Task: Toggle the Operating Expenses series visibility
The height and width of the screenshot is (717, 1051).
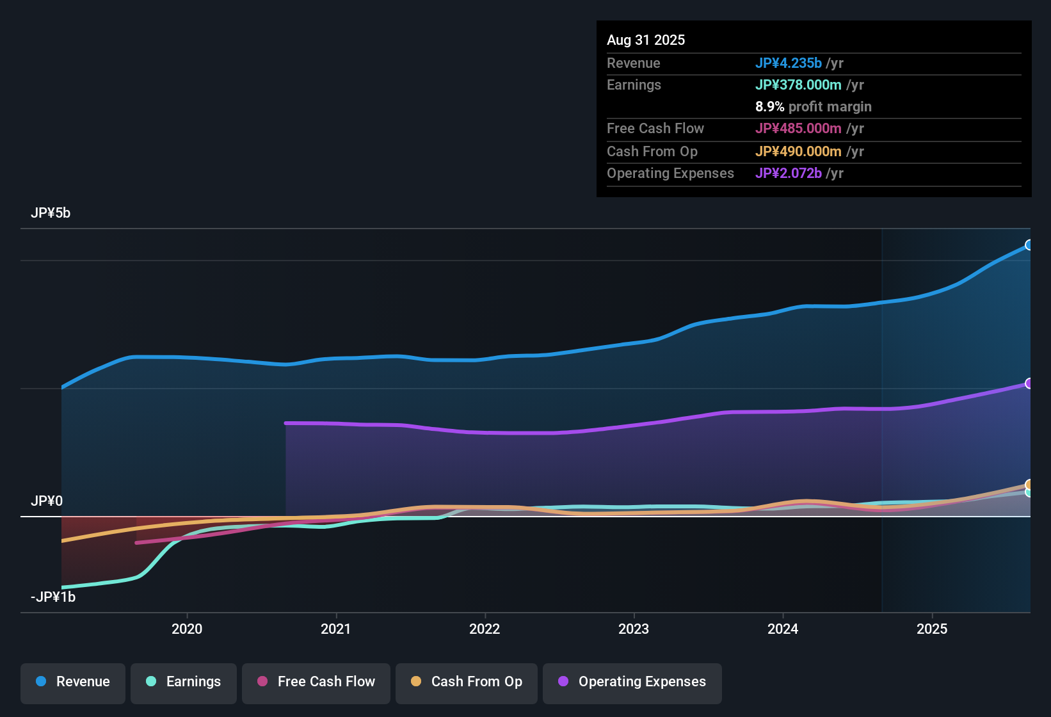Action: tap(632, 682)
